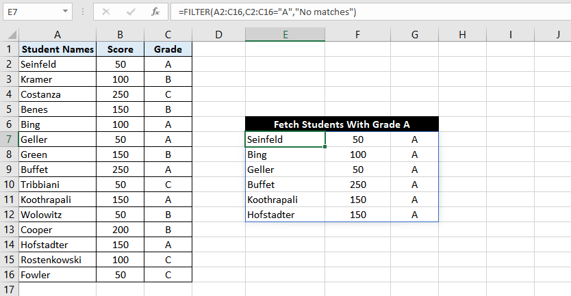Select column I header
The height and width of the screenshot is (296, 571).
point(511,35)
